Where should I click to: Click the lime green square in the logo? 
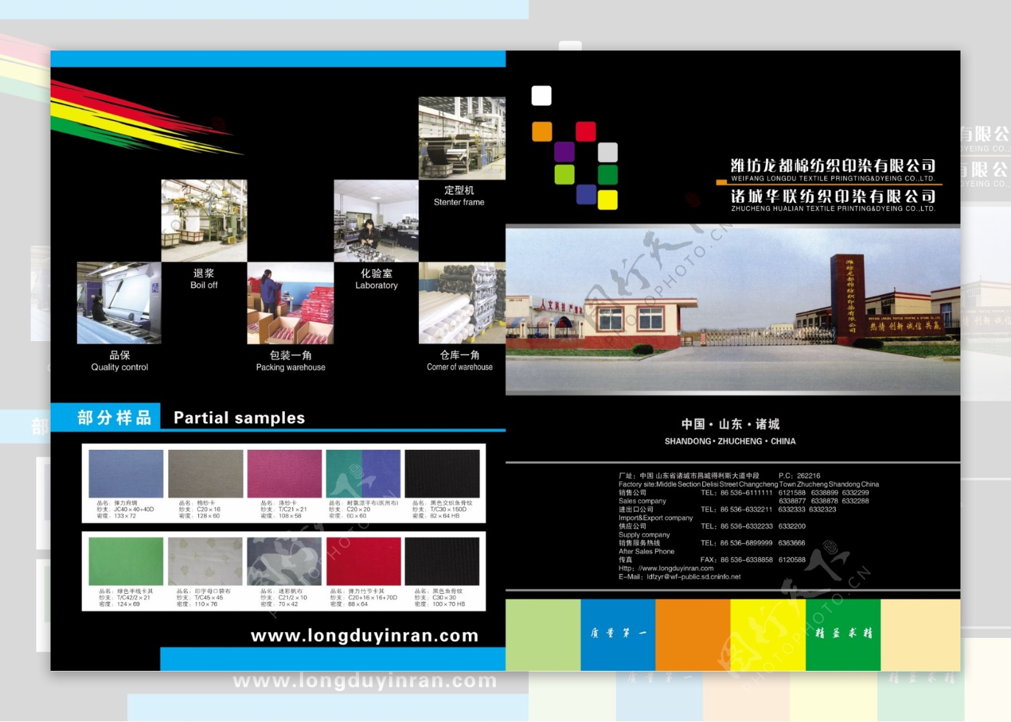[x=564, y=174]
